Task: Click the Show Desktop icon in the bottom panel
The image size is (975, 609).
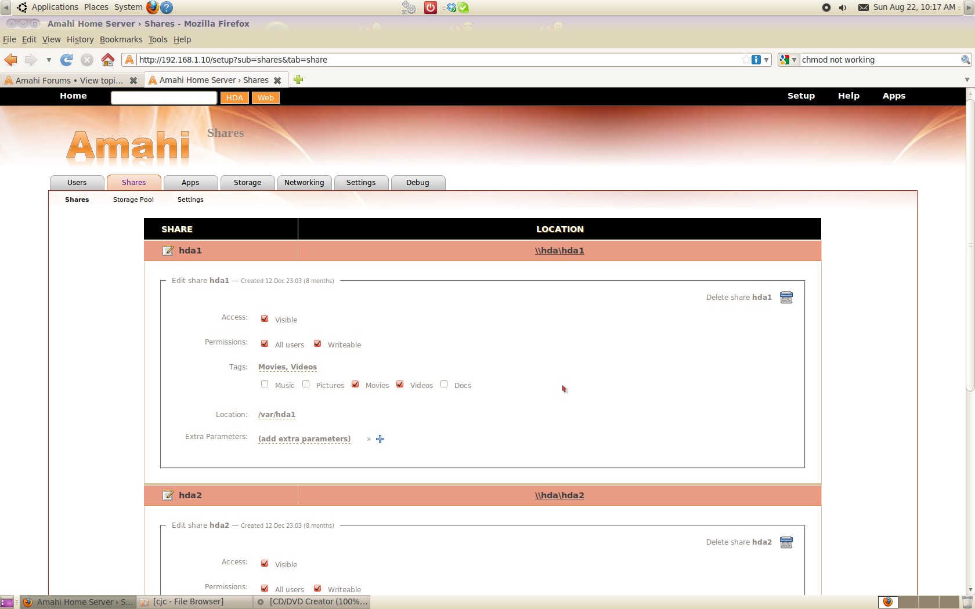Action: pyautogui.click(x=7, y=602)
